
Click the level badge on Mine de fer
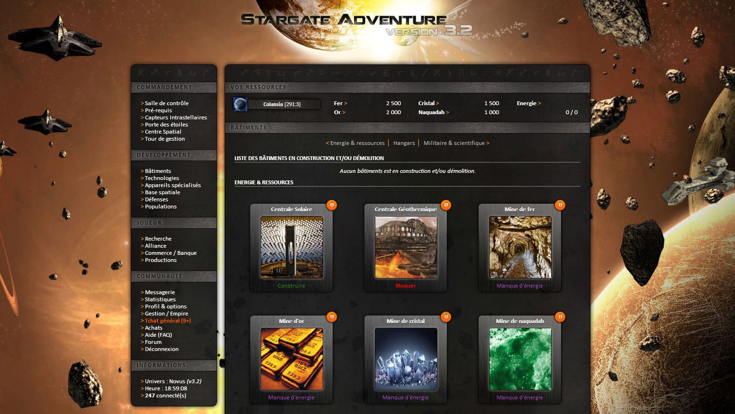(560, 205)
